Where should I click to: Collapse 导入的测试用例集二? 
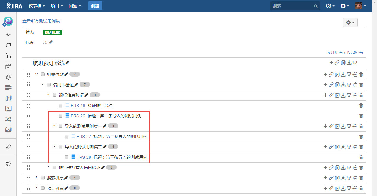pos(54,146)
